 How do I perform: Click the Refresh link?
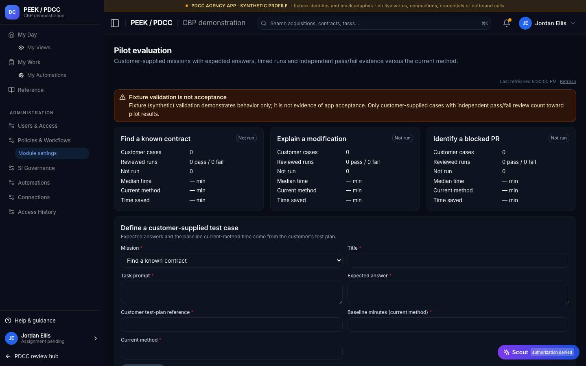(x=568, y=81)
